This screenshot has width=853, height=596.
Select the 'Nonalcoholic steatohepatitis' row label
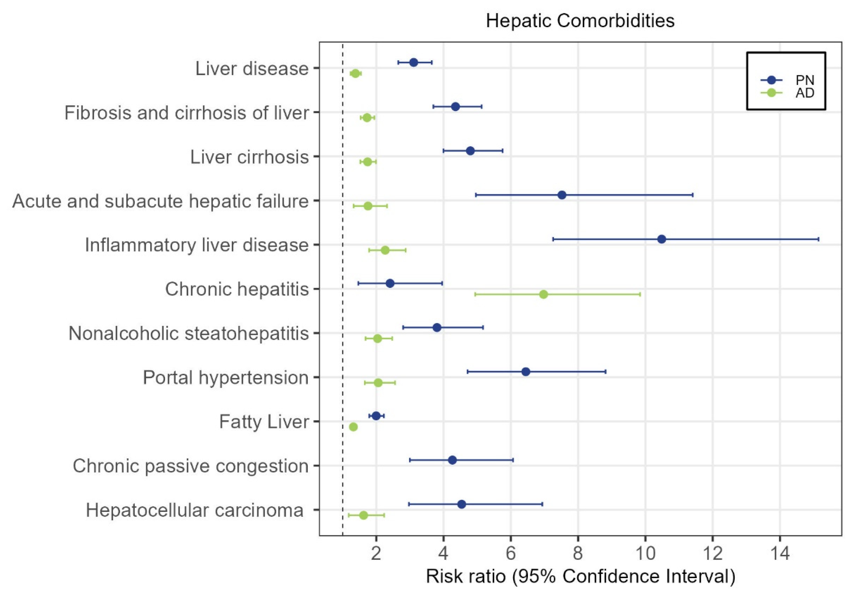pos(188,333)
